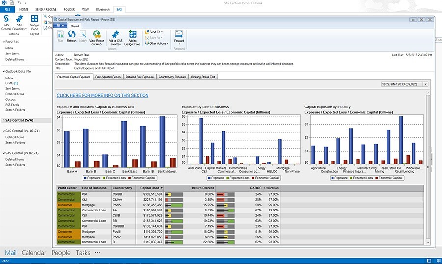Expand the Send To dropdown

pyautogui.click(x=154, y=32)
